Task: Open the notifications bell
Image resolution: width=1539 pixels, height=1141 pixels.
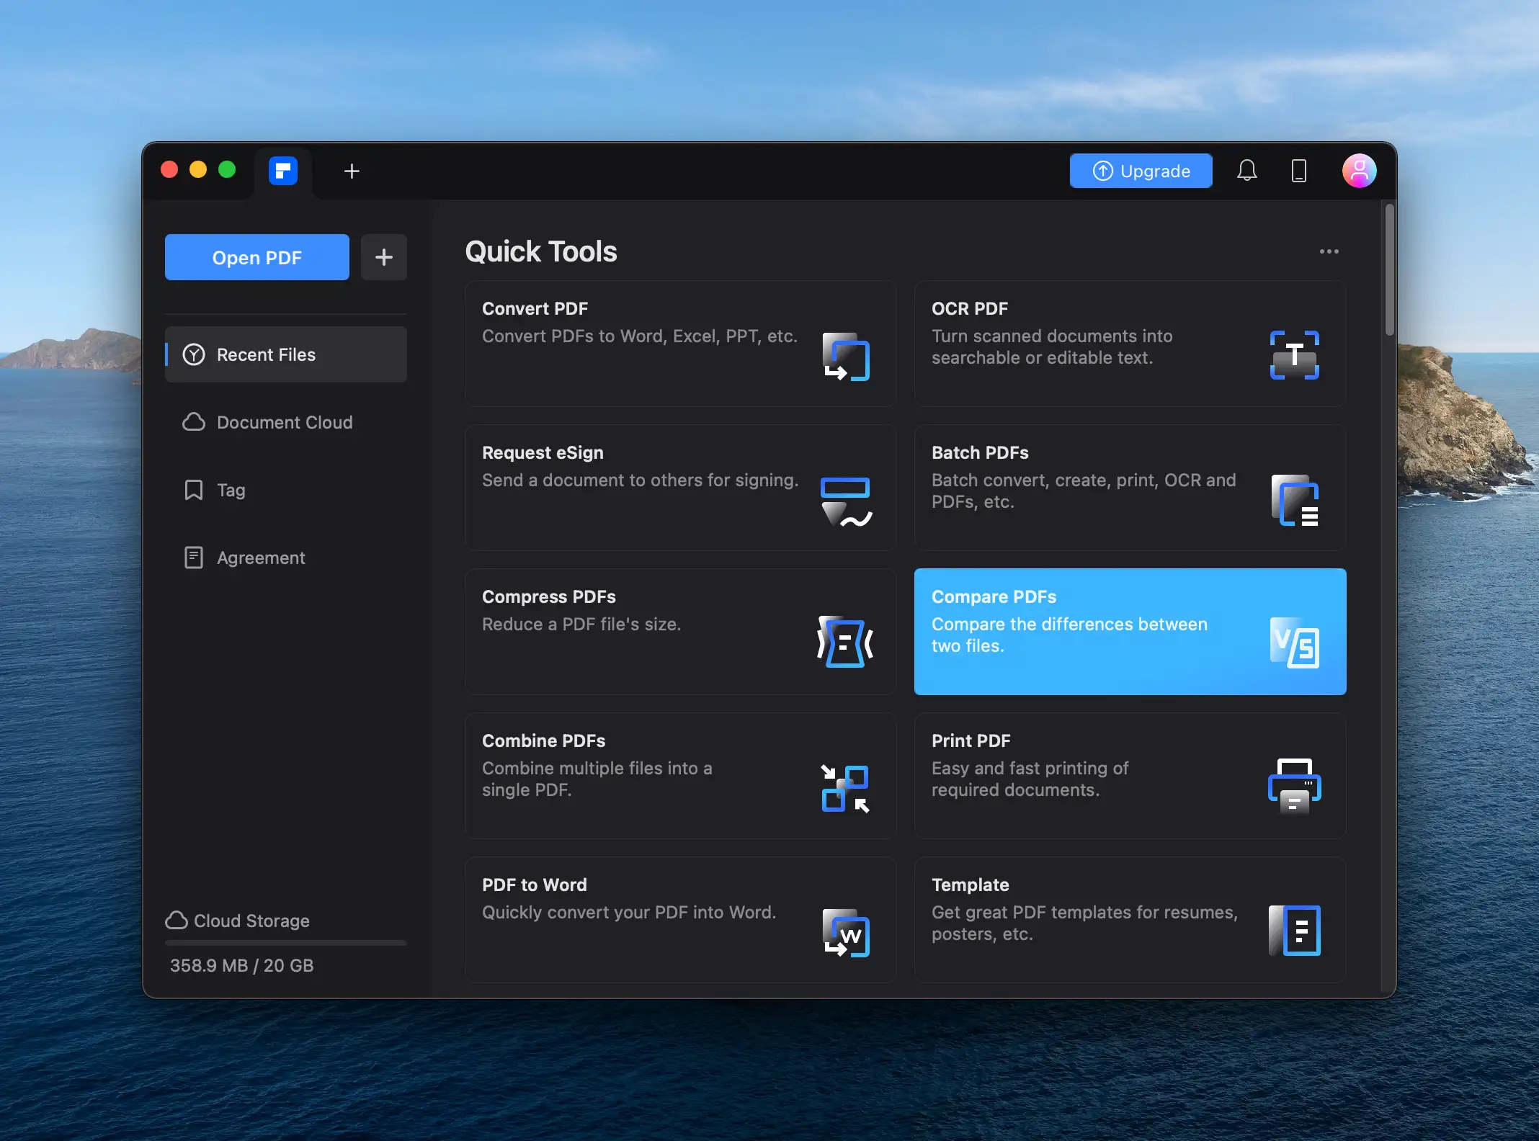Action: [x=1246, y=171]
